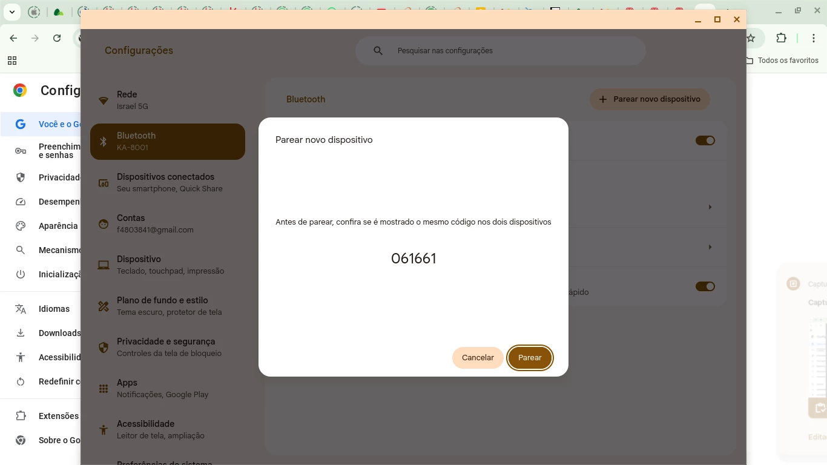Open Chrome tab search dropdown
This screenshot has height=465, width=827.
12,12
